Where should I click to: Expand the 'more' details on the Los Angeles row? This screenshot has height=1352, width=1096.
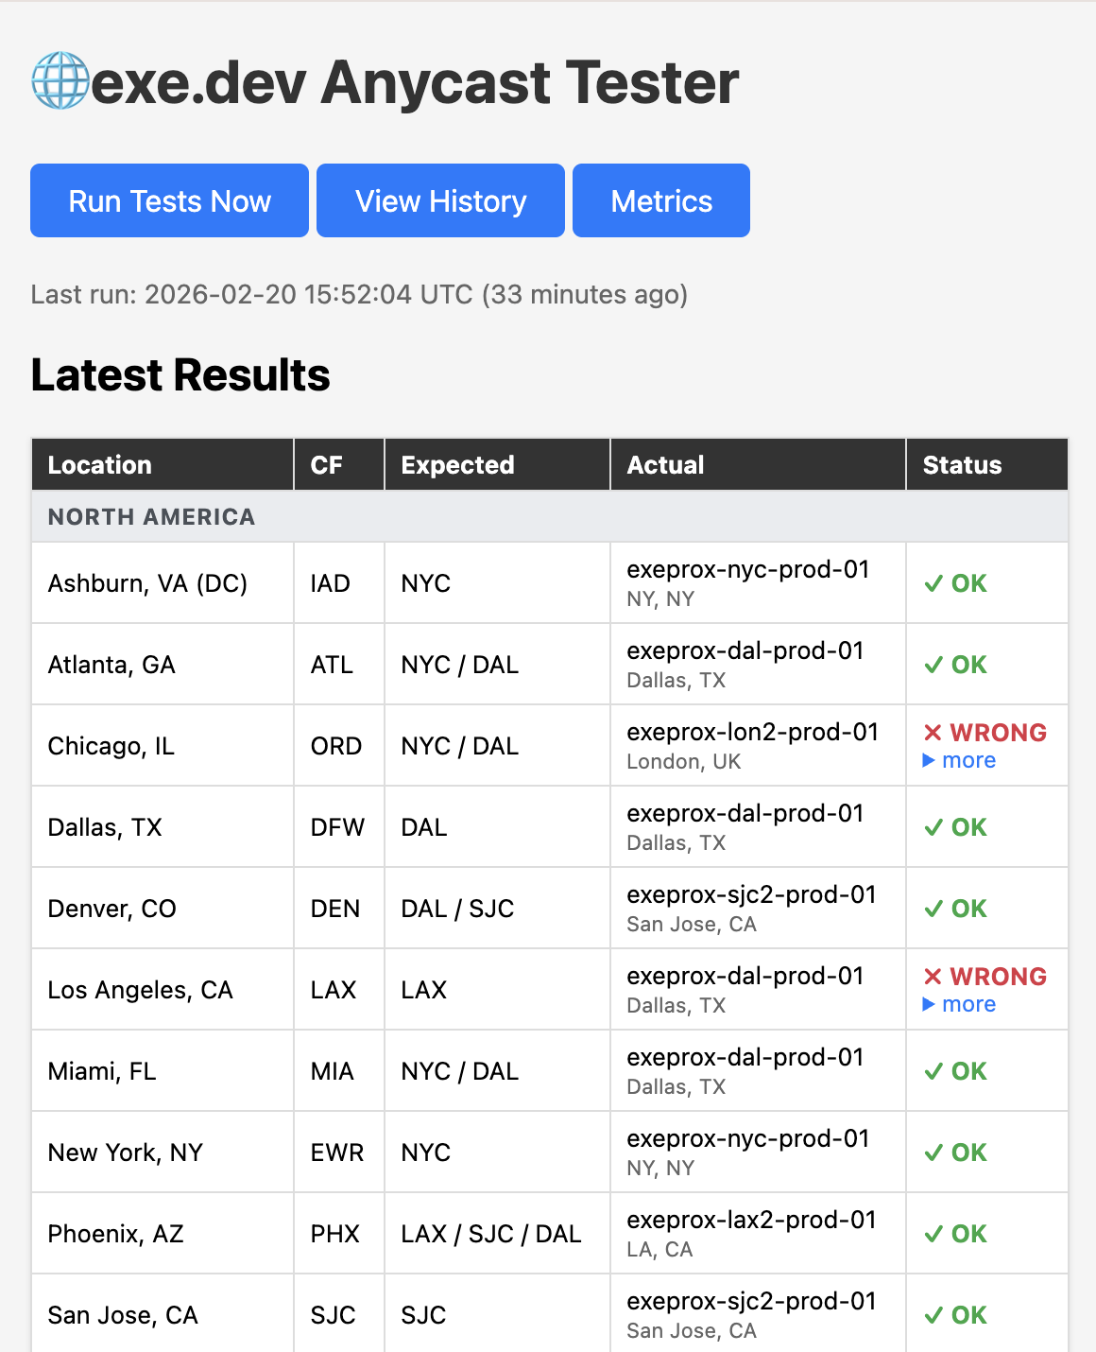(x=959, y=1004)
